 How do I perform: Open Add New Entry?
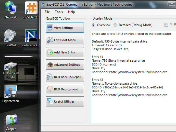point(65,52)
